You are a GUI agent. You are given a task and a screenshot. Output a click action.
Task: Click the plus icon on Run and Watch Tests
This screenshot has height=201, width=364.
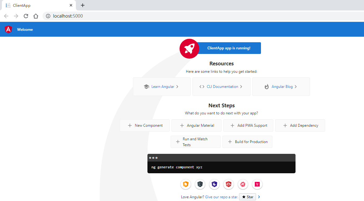[178, 142]
